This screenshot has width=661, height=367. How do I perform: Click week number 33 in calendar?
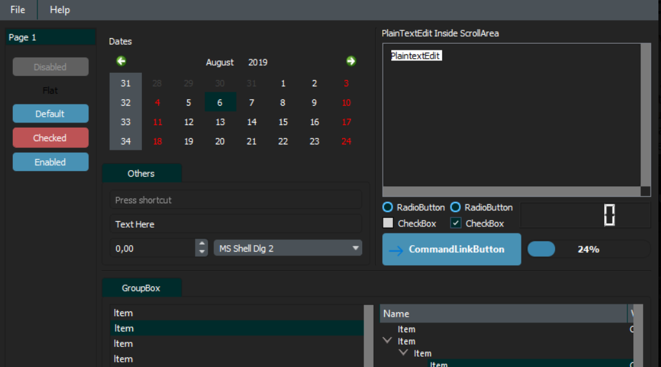click(x=126, y=122)
